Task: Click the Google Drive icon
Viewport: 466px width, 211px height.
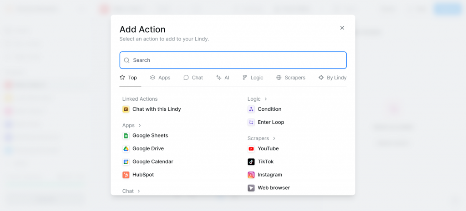Action: (x=126, y=148)
